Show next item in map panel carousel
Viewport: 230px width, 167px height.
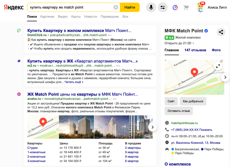coord(225,77)
